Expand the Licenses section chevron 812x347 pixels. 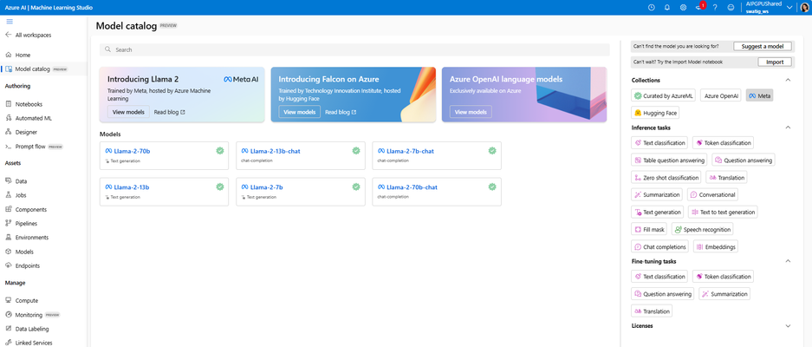click(789, 325)
